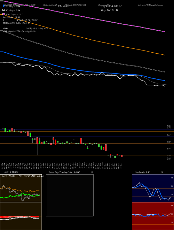Screen dimensions: 174x230
Task: Click the white 50 Day legend swatch
Action: click(3, 10)
